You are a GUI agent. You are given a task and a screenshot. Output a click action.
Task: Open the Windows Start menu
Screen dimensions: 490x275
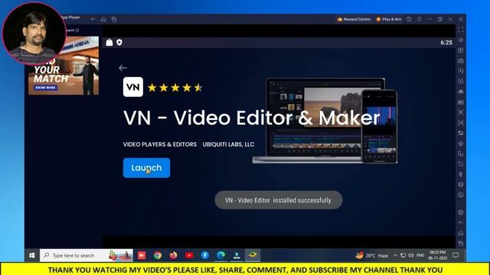[32, 255]
